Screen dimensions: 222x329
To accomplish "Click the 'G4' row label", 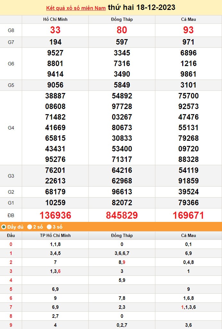I will [x=11, y=128].
